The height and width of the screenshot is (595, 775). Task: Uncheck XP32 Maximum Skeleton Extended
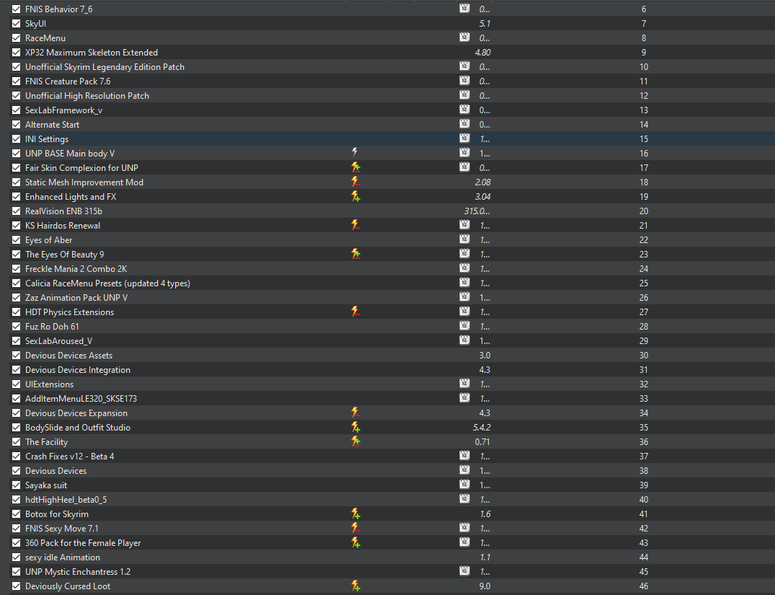[17, 52]
